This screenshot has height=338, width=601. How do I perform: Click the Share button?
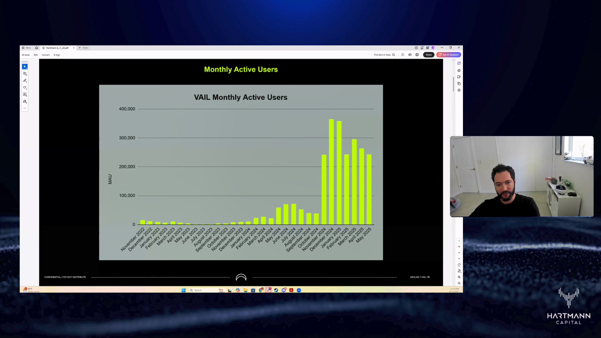pyautogui.click(x=429, y=55)
